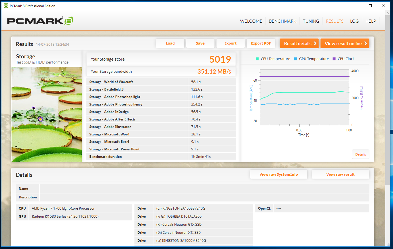Click the Benchmark duration row
The height and width of the screenshot is (249, 393).
click(x=161, y=157)
